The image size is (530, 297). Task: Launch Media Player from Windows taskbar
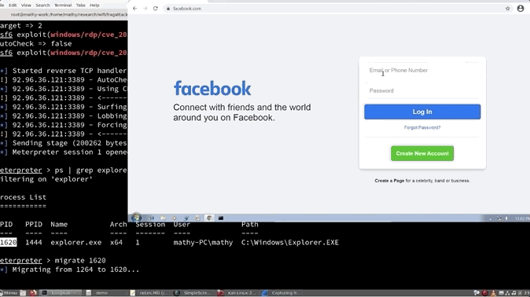pyautogui.click(x=175, y=218)
